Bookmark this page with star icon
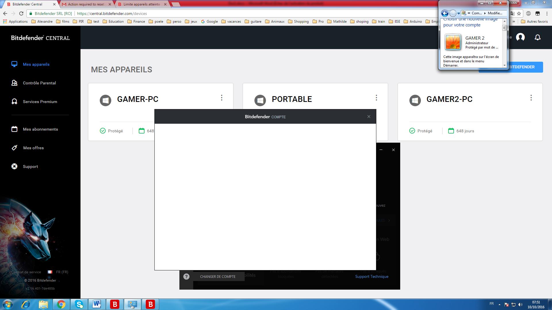The height and width of the screenshot is (310, 552). tap(519, 13)
